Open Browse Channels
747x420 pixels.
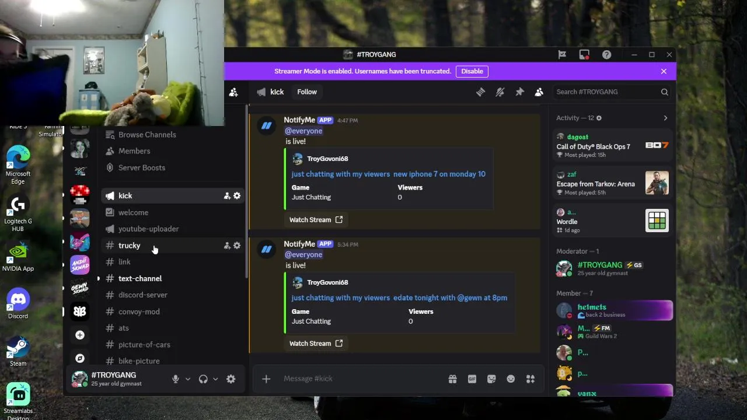tap(172, 135)
